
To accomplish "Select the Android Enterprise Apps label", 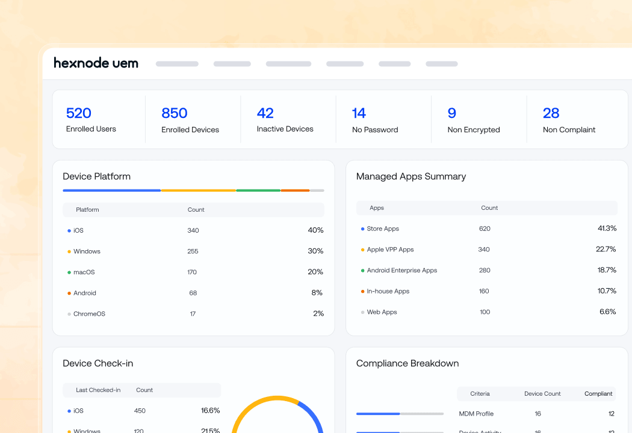I will coord(402,270).
